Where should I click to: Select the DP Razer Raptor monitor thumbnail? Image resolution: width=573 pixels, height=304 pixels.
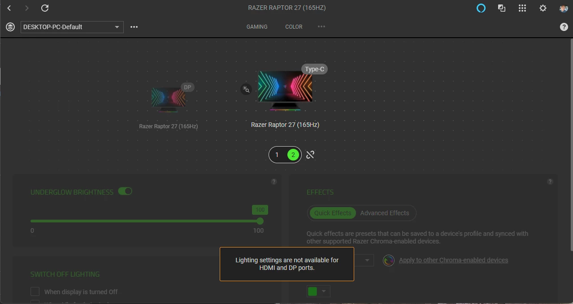click(x=169, y=100)
